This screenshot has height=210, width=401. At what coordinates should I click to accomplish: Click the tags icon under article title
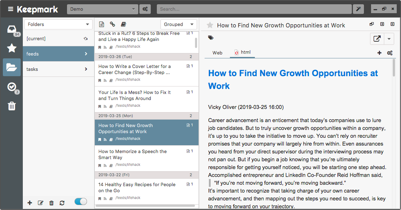211,38
